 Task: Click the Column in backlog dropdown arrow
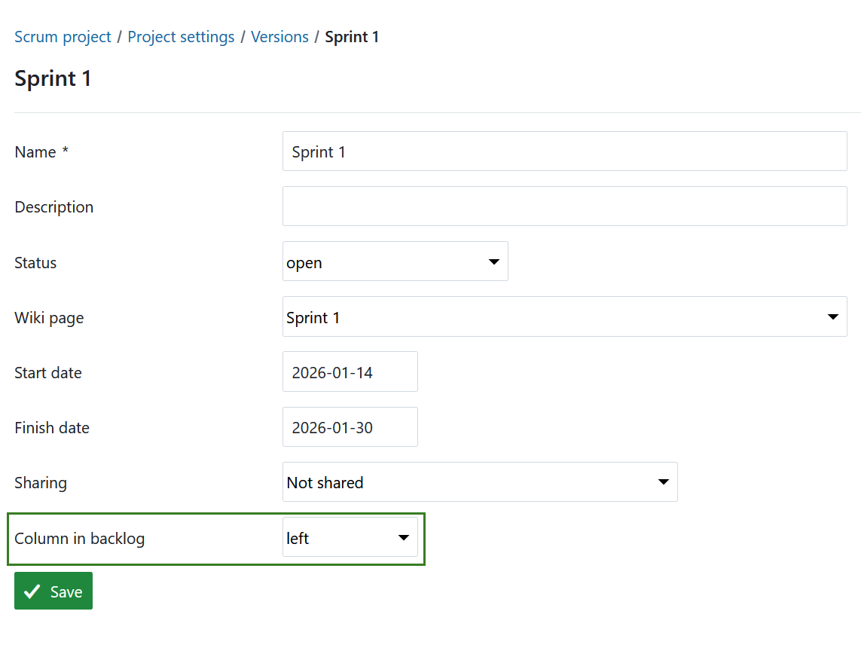(x=404, y=537)
